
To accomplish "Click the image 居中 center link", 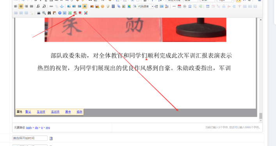I will 68,112.
